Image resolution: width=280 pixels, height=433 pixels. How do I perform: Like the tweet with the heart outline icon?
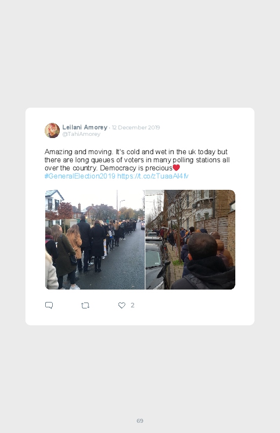pyautogui.click(x=122, y=305)
